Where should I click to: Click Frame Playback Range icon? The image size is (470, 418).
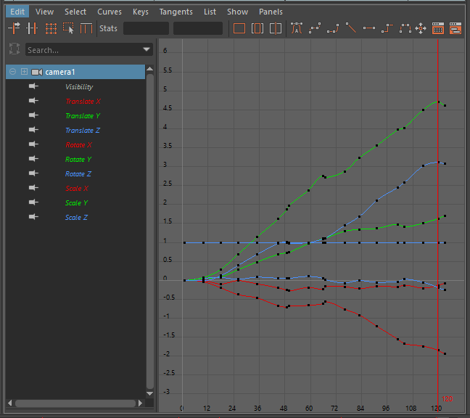pyautogui.click(x=257, y=28)
